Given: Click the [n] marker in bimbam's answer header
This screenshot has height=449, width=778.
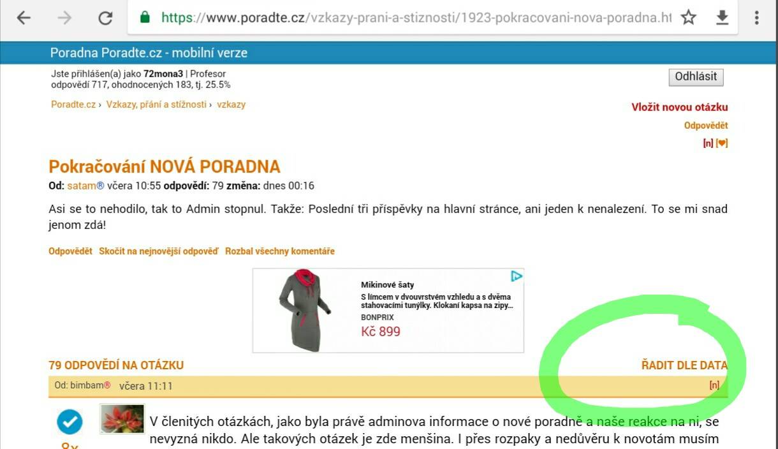Looking at the screenshot, I should (x=714, y=385).
